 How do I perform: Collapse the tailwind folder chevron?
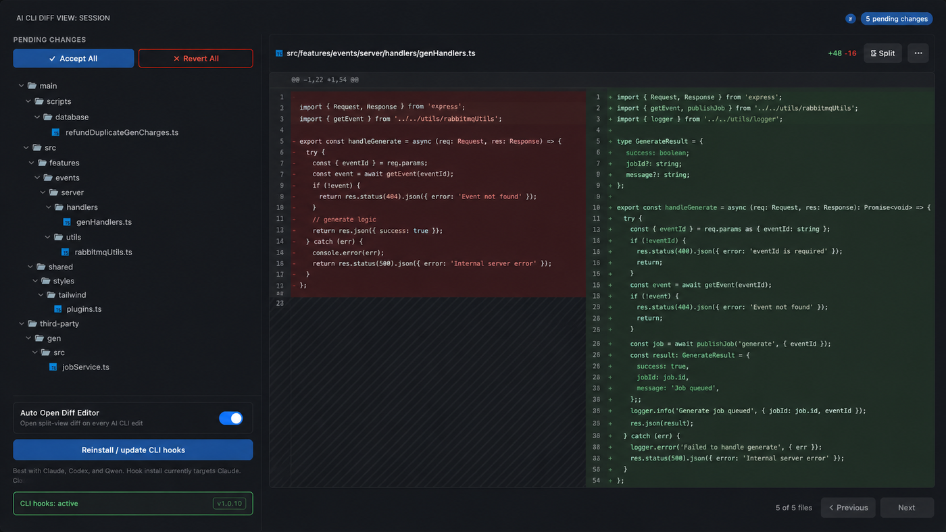[x=41, y=295]
